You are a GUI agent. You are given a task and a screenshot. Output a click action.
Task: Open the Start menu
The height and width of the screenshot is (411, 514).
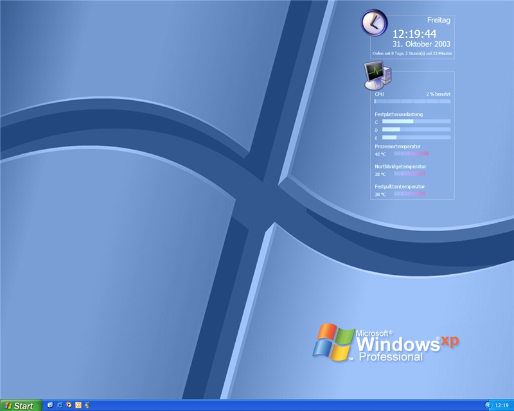pos(21,405)
